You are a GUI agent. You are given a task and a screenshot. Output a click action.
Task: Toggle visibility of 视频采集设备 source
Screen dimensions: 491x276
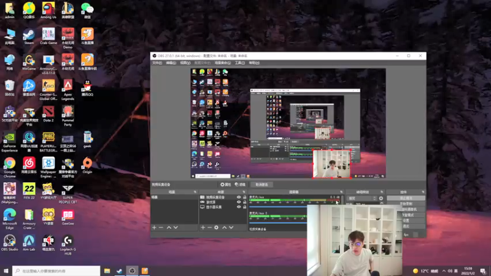[239, 197]
